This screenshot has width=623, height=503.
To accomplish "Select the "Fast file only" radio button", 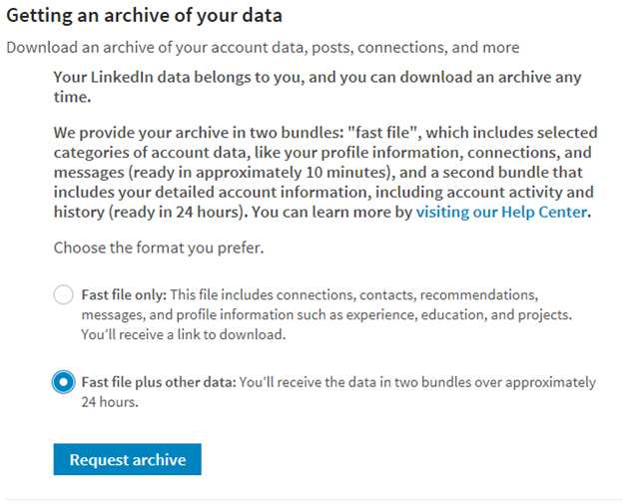I will point(63,294).
